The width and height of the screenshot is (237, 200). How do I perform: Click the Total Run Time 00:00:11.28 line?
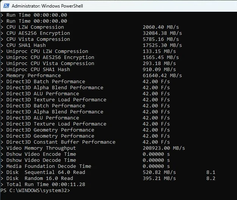click(43, 184)
